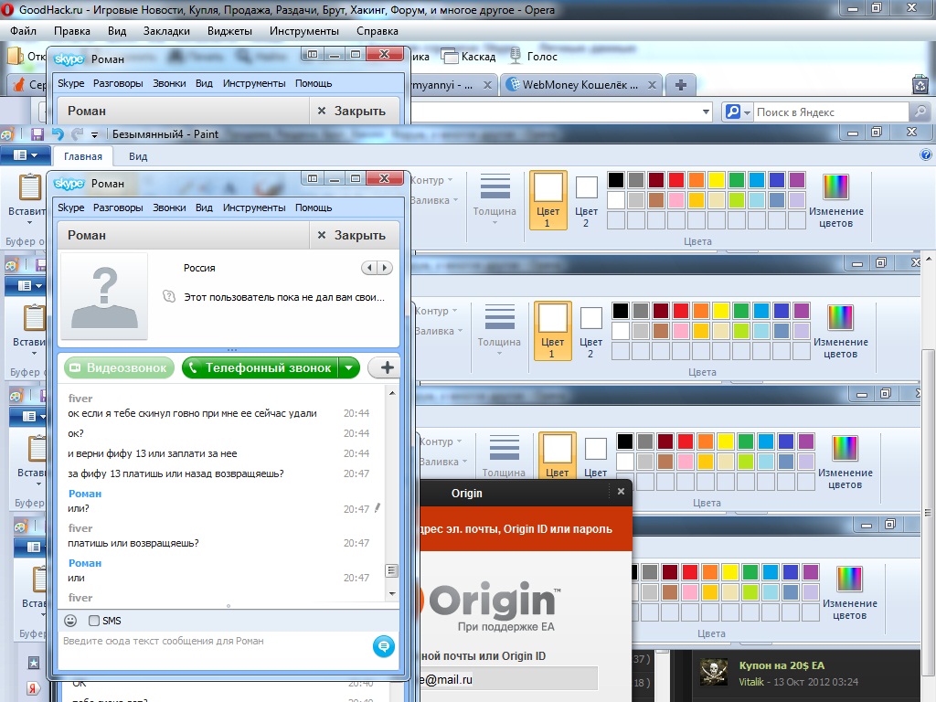Open Paint quick access toolbar customize arrow

tap(94, 135)
